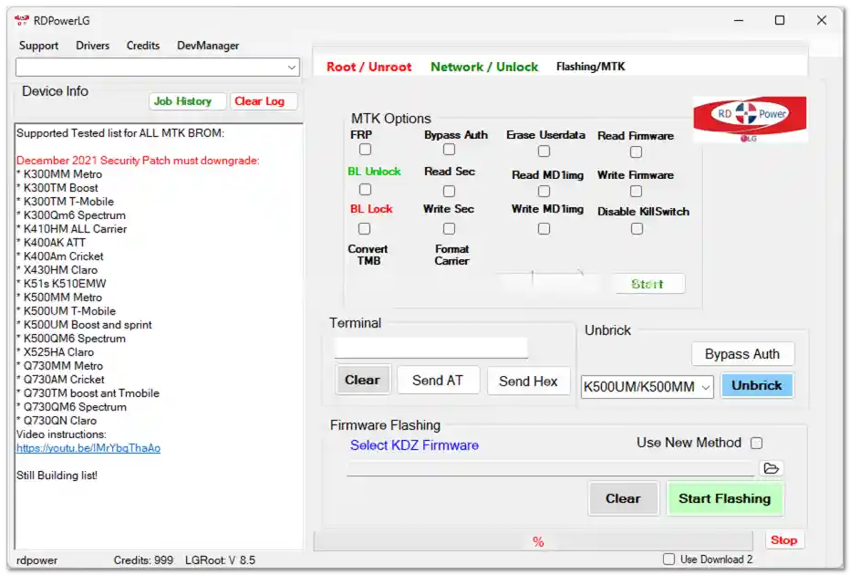Enable the Write Firmware checkbox
This screenshot has height=575, width=850.
pyautogui.click(x=636, y=191)
